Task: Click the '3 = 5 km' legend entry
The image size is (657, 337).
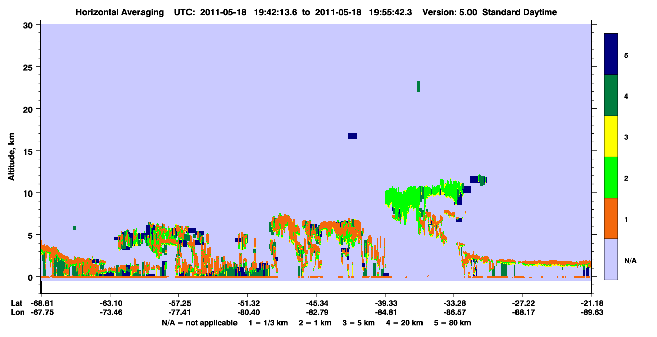Action: pyautogui.click(x=359, y=323)
